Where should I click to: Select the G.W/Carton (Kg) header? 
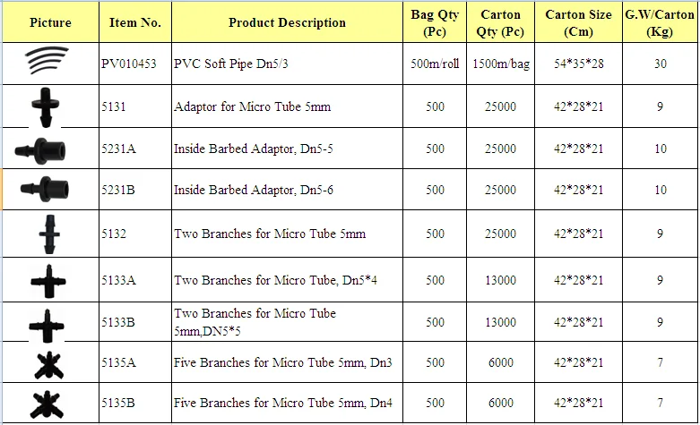[659, 22]
